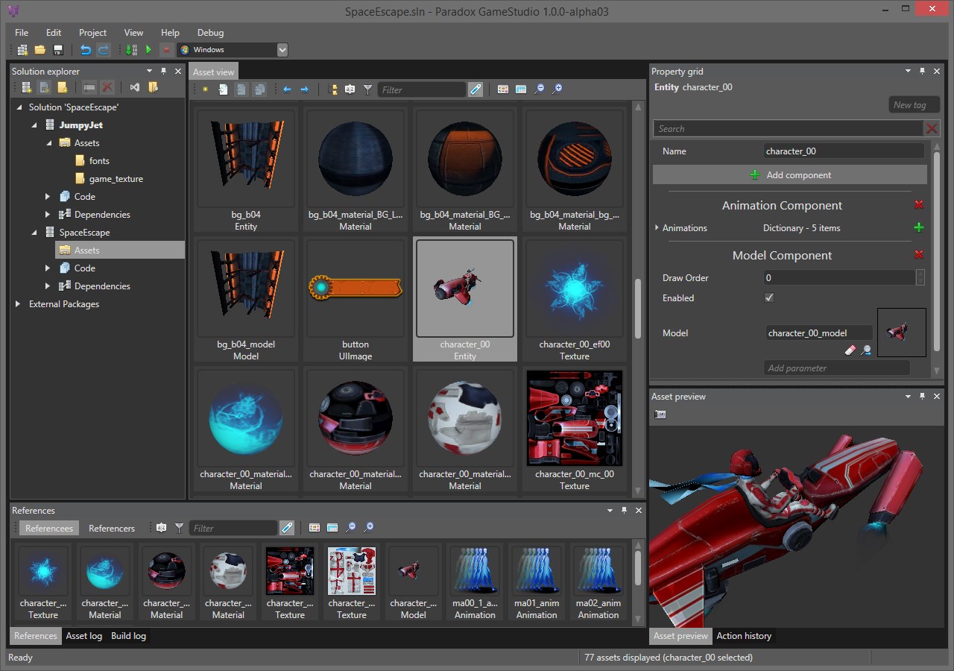Click the Undo arrow in main toolbar
Viewport: 954px width, 671px height.
86,50
